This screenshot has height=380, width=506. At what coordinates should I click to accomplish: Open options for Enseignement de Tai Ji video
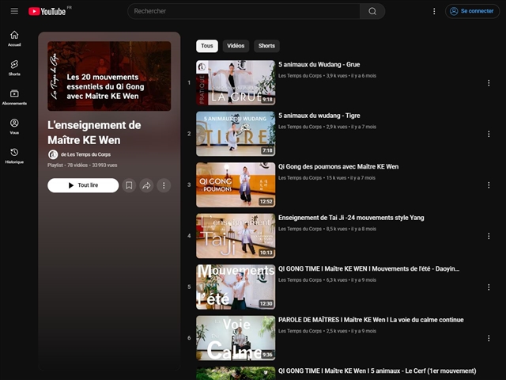click(489, 236)
